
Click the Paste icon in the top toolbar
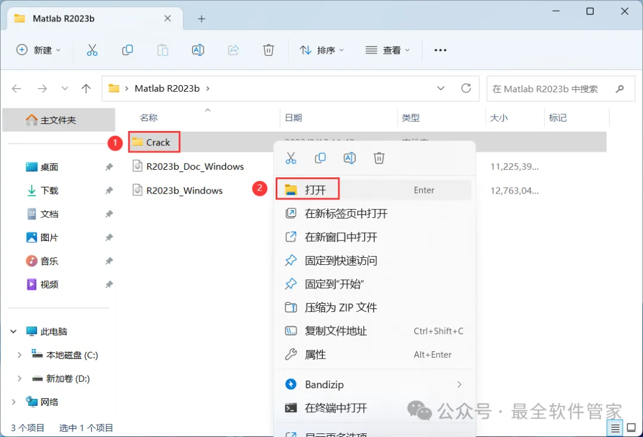tap(163, 50)
